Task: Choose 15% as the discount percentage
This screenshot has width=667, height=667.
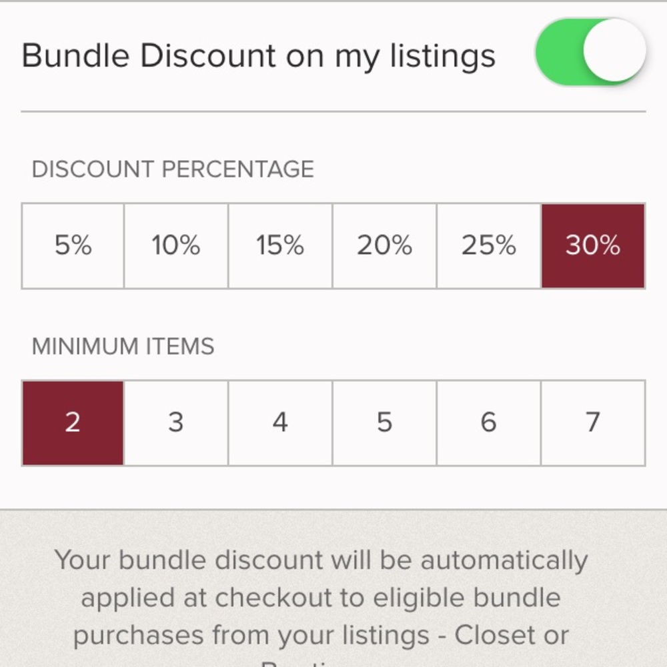Action: click(280, 245)
